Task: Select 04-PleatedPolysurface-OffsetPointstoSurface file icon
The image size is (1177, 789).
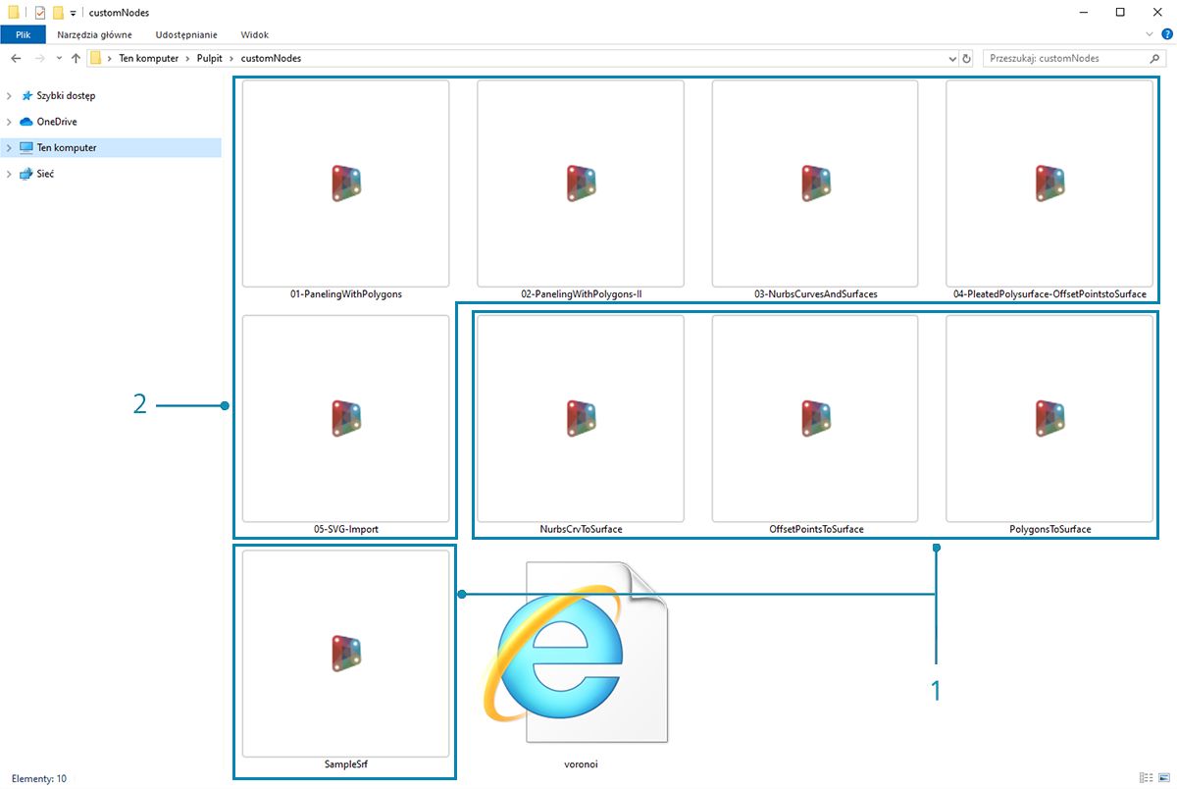Action: (1049, 184)
